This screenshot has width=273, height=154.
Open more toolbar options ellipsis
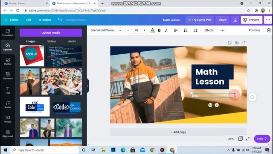[x=222, y=30]
